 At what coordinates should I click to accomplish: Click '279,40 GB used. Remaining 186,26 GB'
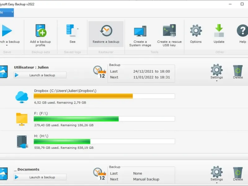point(64,125)
